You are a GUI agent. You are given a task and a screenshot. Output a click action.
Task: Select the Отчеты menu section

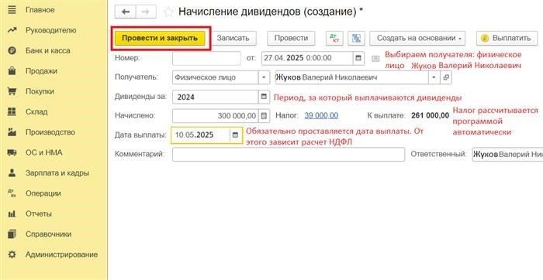pos(39,214)
